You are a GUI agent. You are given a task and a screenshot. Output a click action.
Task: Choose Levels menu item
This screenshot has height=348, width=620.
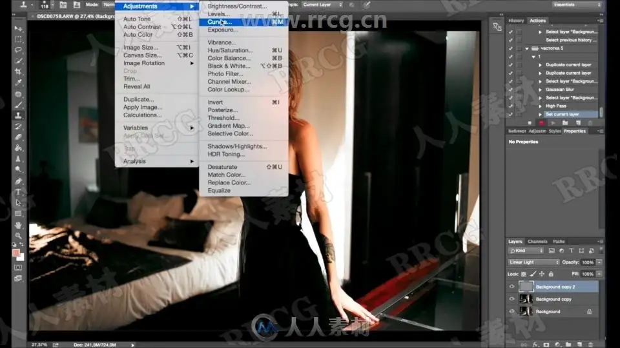[243, 14]
